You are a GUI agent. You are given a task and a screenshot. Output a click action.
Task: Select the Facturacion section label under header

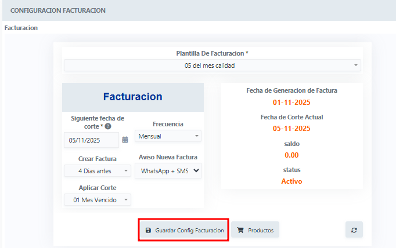(21, 27)
